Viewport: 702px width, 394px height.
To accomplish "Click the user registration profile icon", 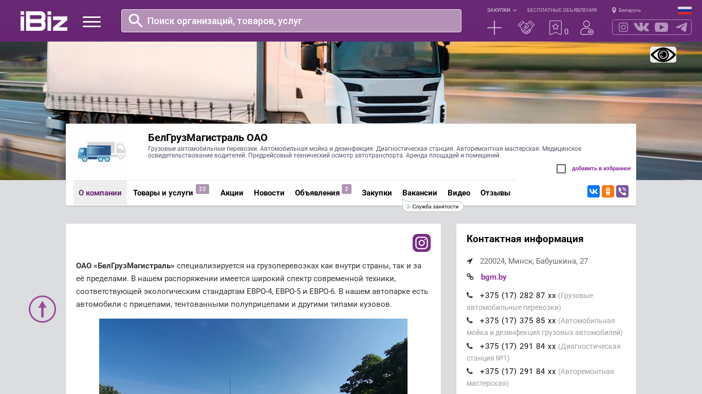I will [586, 28].
